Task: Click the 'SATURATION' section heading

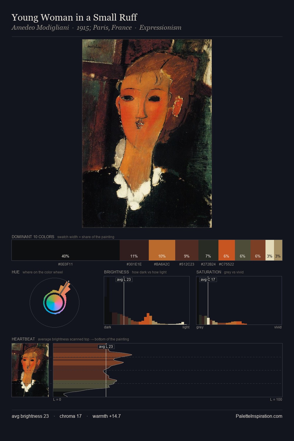Action: tap(209, 272)
